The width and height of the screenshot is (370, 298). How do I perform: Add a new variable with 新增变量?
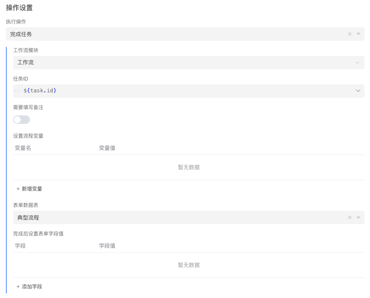29,189
